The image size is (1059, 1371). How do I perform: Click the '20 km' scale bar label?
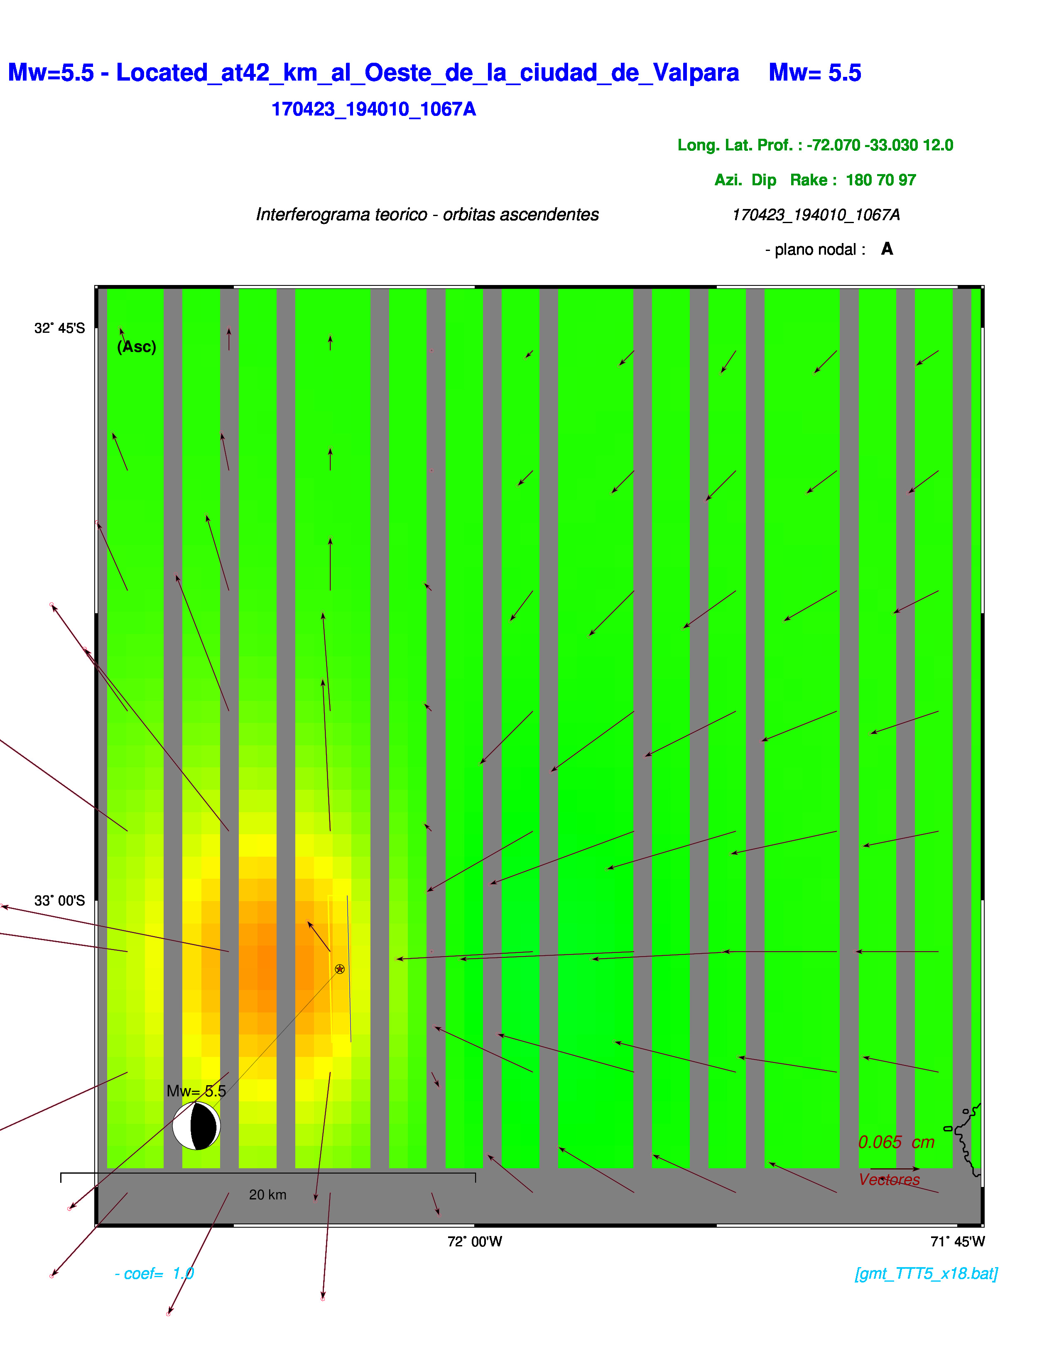click(268, 1194)
